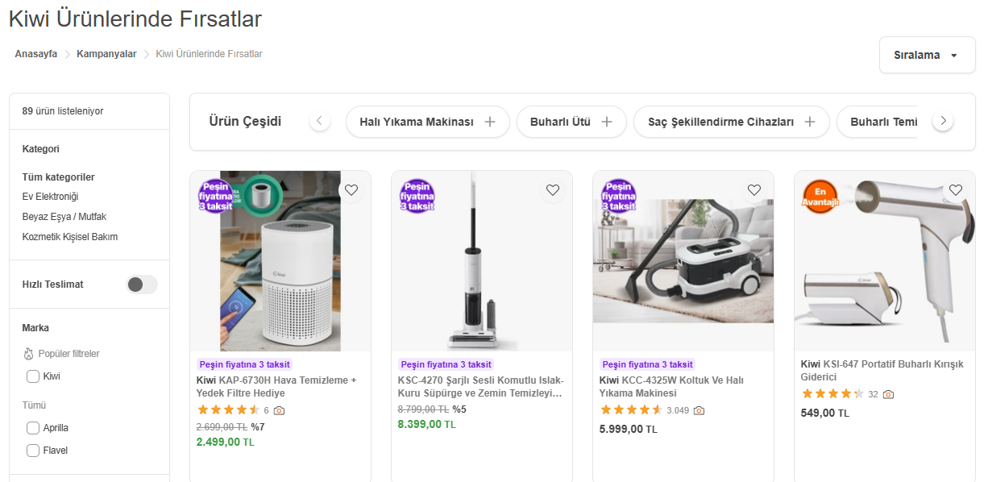
Task: Check the Aprilla brand checkbox
Action: [33, 428]
